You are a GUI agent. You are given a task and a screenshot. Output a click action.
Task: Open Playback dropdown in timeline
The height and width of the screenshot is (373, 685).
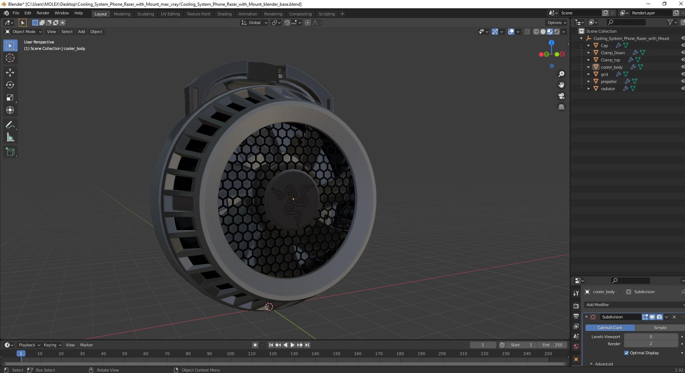[29, 345]
